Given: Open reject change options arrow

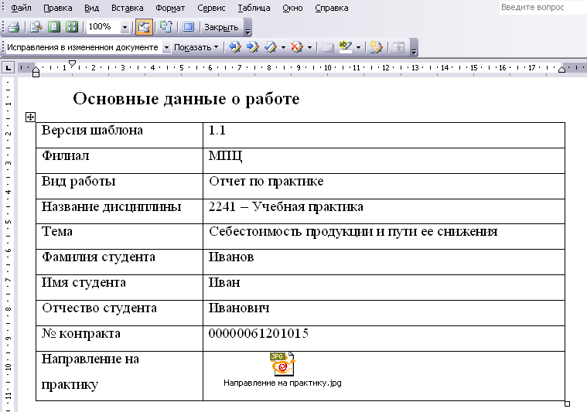Looking at the screenshot, I should click(309, 47).
